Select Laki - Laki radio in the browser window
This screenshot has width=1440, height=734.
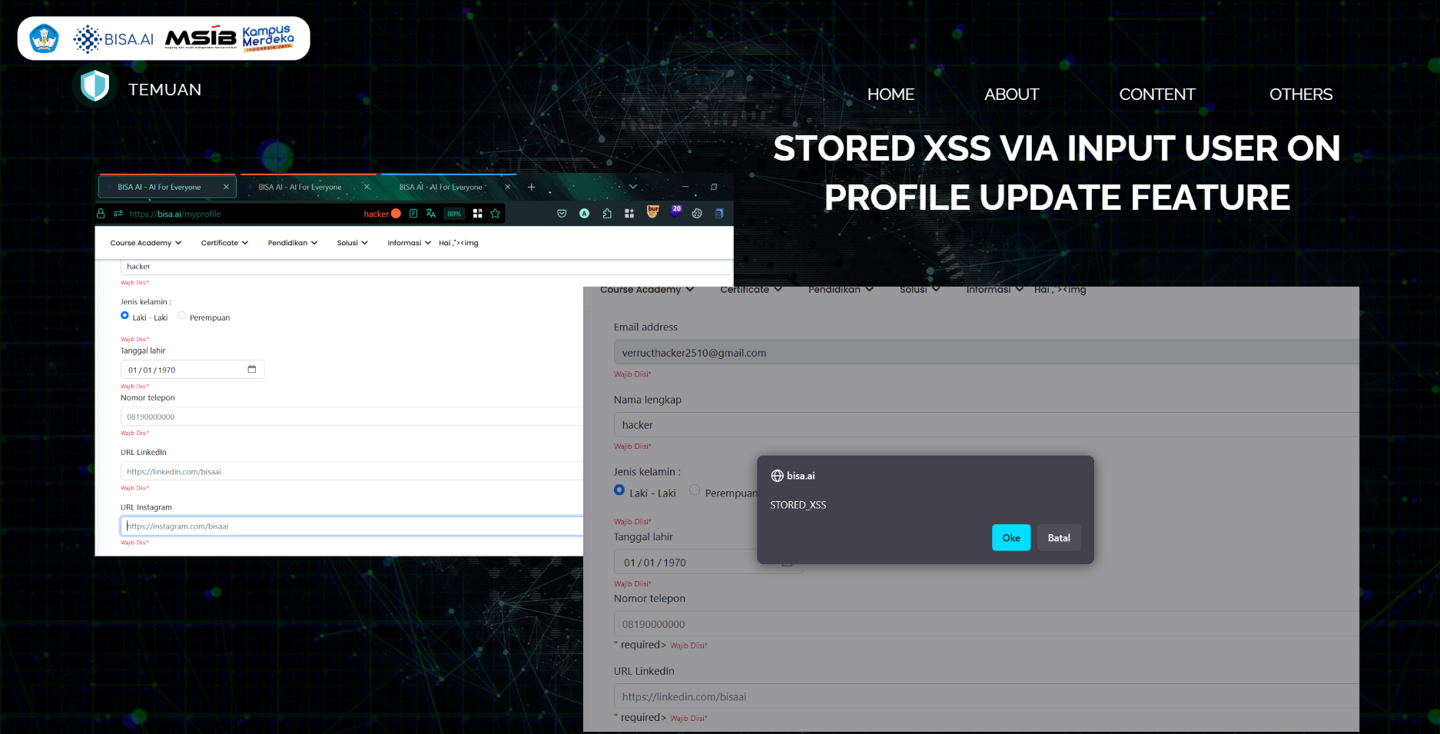tap(124, 315)
